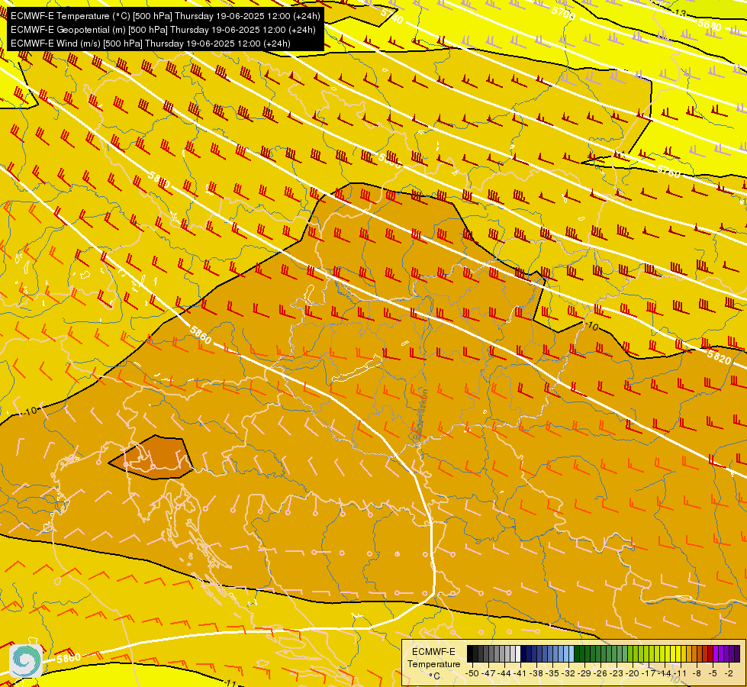Screen dimensions: 747x687
Task: Click the '5700' geopotential contour label
Action: tap(564, 13)
